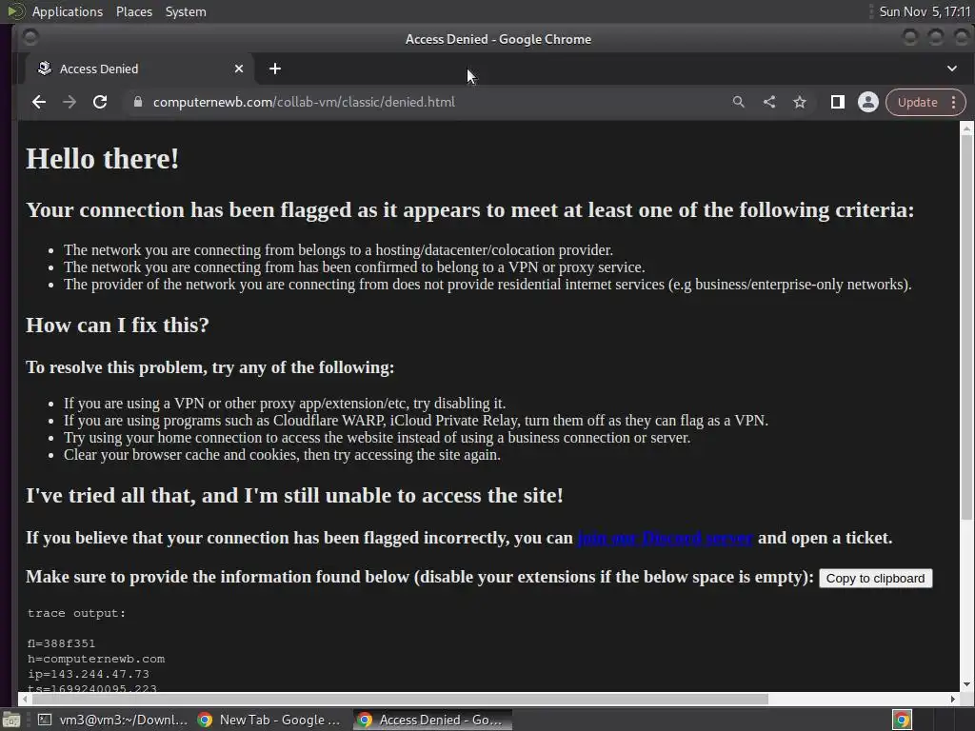This screenshot has height=731, width=975.
Task: Click the horizontal scroll left arrow
Action: point(24,699)
